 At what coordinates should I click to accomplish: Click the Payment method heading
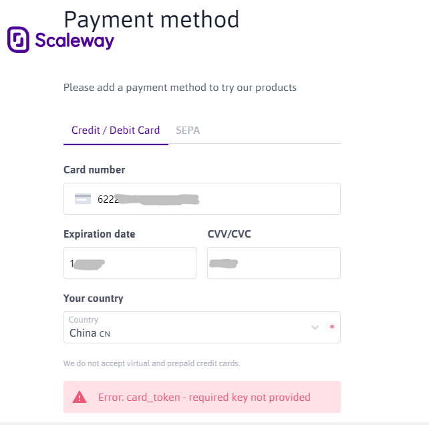click(152, 19)
